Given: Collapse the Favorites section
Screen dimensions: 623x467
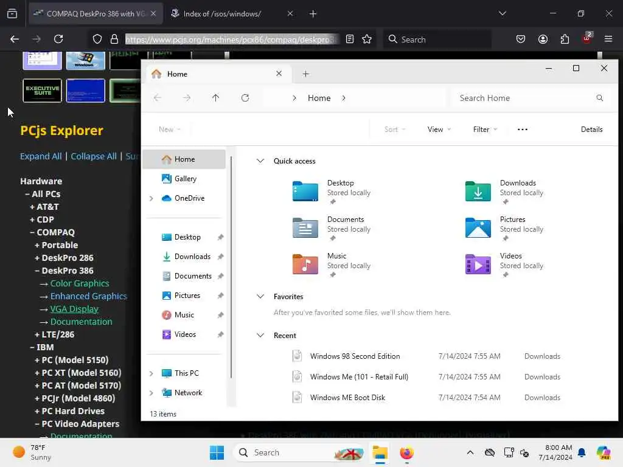Looking at the screenshot, I should [260, 296].
